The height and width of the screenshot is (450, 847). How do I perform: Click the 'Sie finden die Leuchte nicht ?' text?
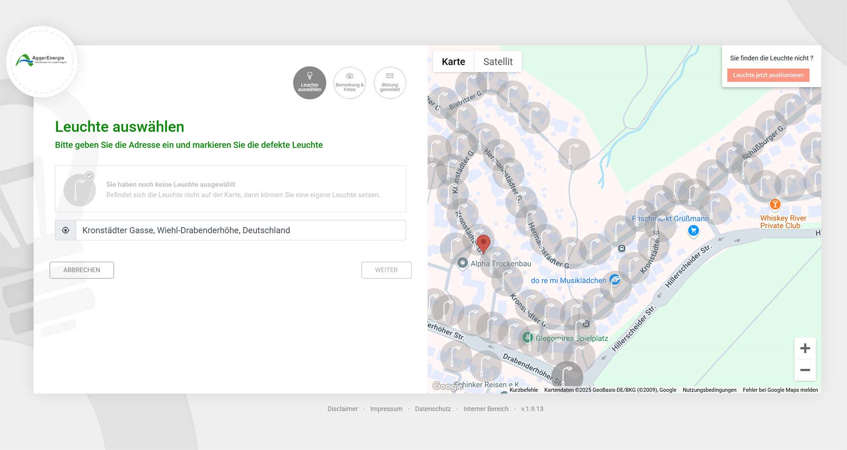[772, 58]
